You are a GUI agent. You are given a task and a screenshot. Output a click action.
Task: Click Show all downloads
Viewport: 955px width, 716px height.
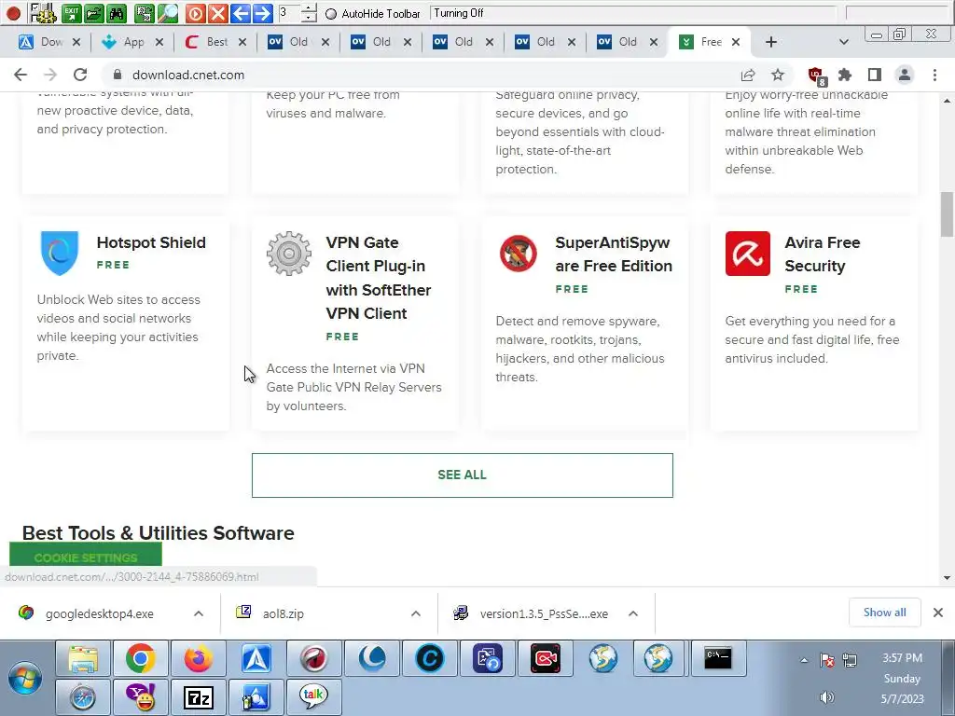[884, 613]
